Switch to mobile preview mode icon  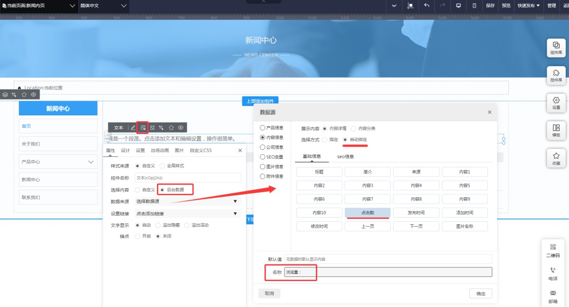click(x=474, y=5)
